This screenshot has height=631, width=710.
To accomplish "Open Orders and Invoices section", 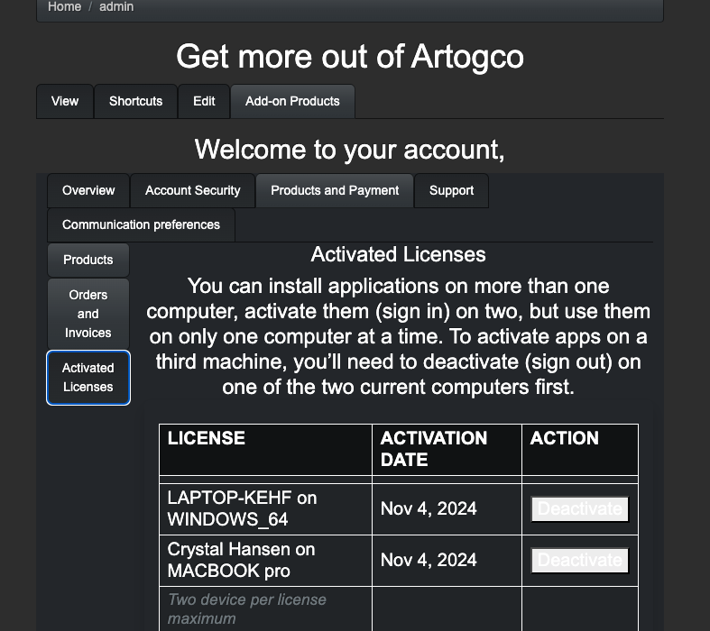I will tap(88, 314).
